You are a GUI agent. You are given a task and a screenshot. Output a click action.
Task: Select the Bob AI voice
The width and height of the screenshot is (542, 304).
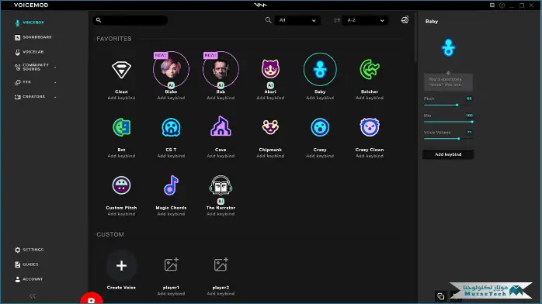pos(221,69)
